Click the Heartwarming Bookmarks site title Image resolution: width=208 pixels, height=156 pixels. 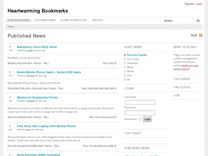38,11
